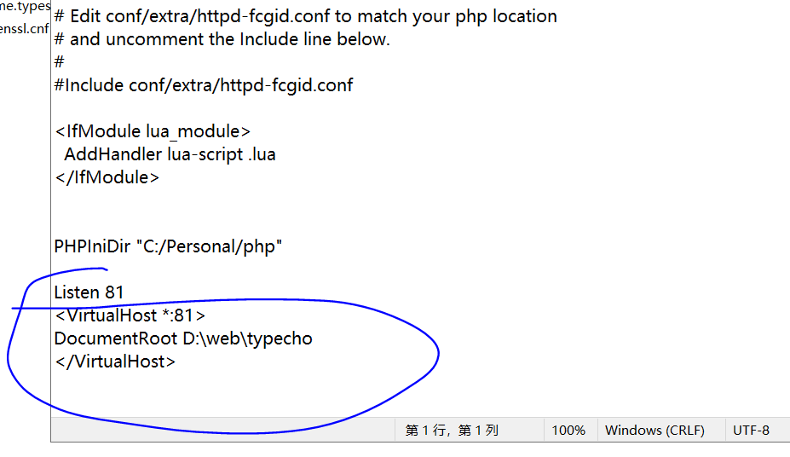Click the closing "</VirtualHost>" tag
The image size is (790, 457).
pyautogui.click(x=115, y=362)
